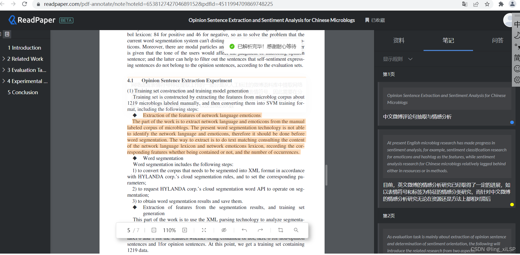Go forward in browser history

tap(13, 4)
